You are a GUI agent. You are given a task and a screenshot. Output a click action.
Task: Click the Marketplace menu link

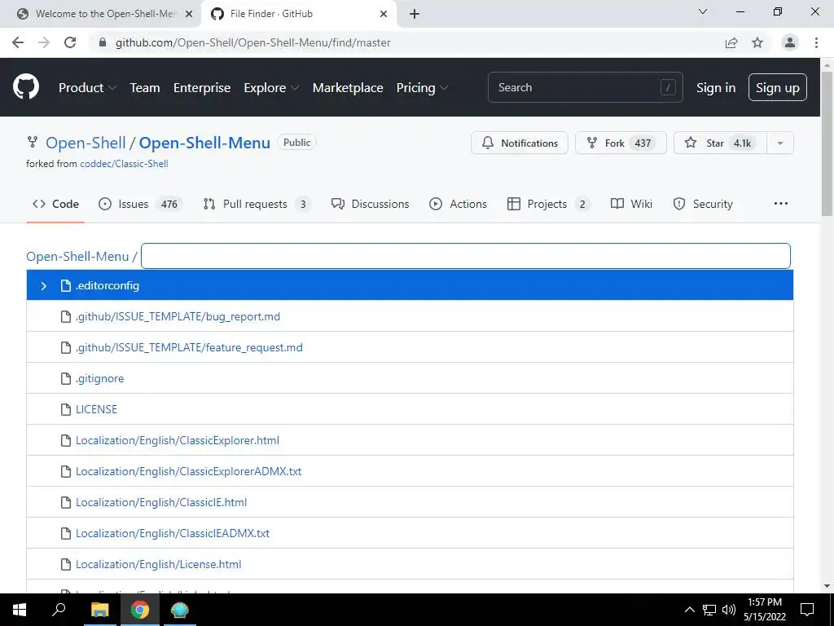(x=348, y=88)
